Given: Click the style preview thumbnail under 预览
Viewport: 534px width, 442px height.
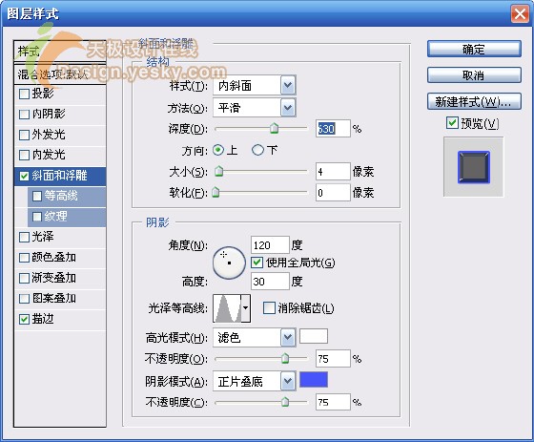Looking at the screenshot, I should pos(473,167).
